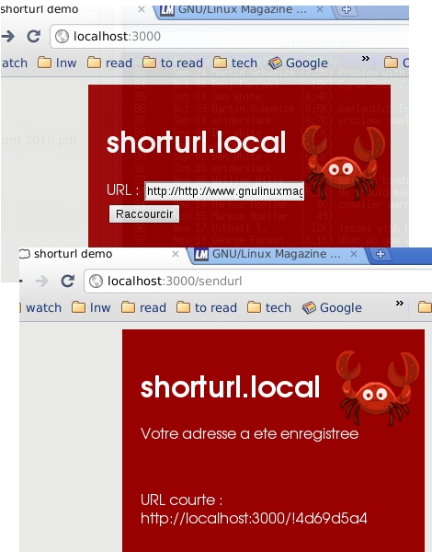The width and height of the screenshot is (432, 552).
Task: Click the globe icon beside localhost:3000/sendurl
Action: coord(96,281)
